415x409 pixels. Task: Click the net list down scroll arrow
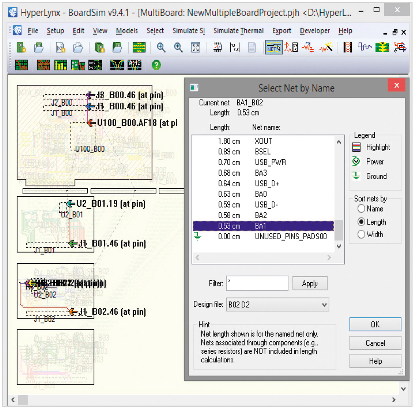(338, 246)
